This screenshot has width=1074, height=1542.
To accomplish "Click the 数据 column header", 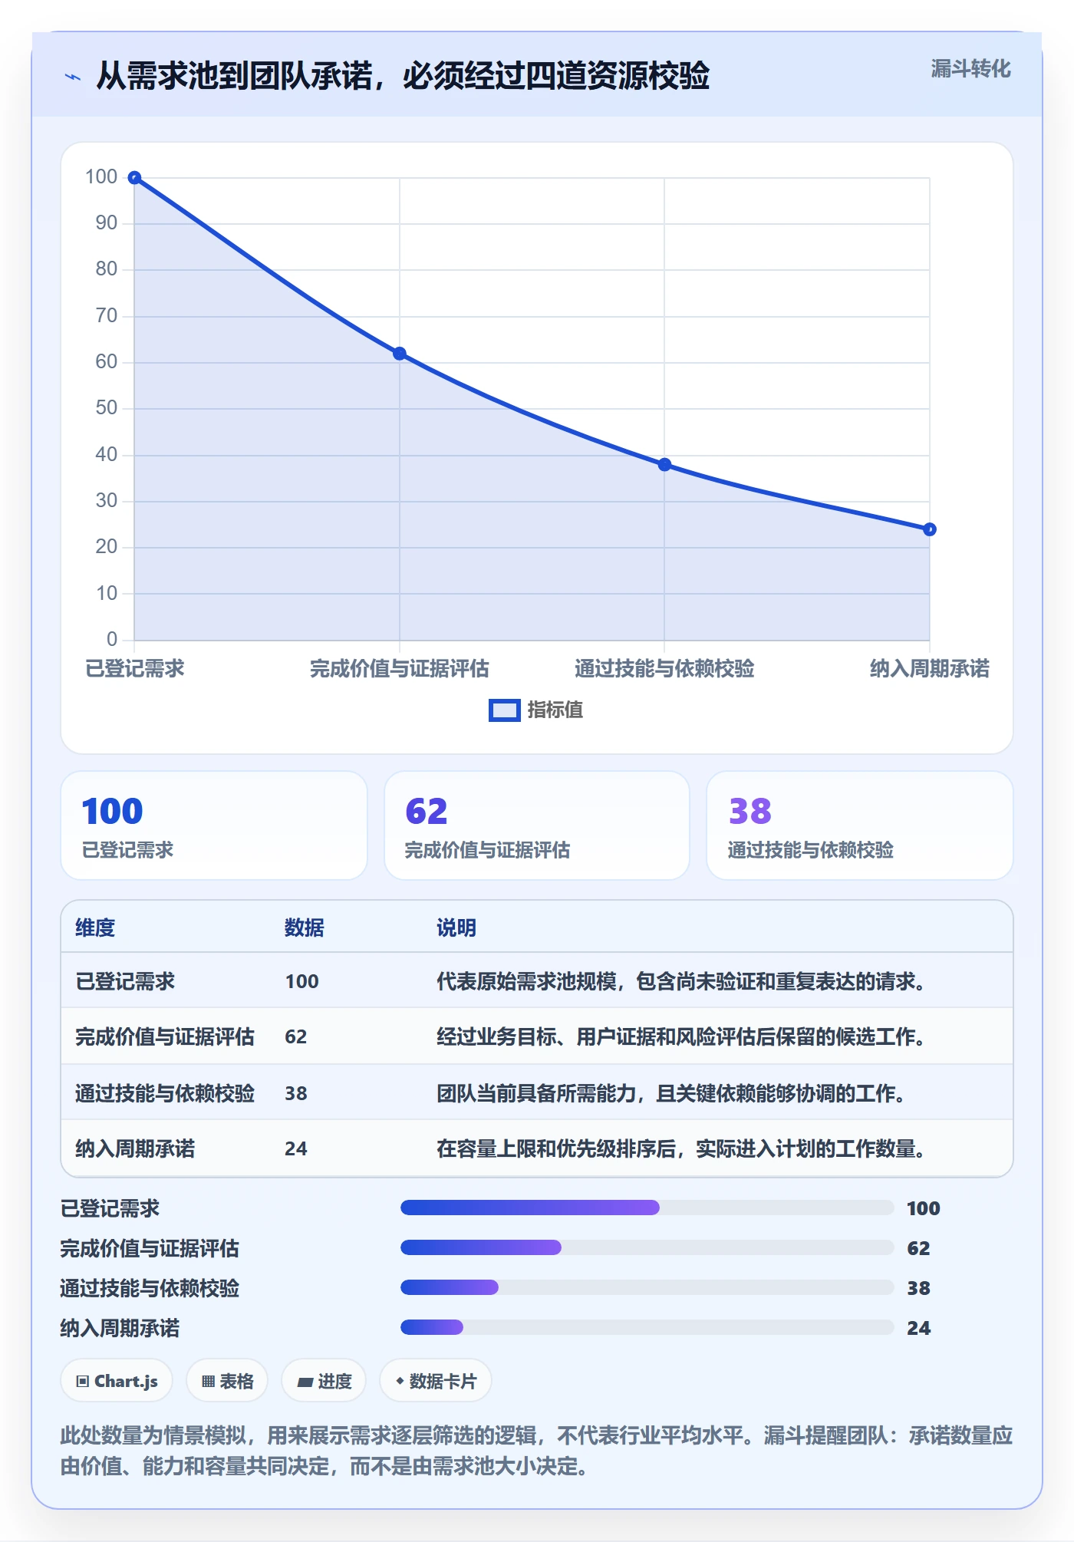I will click(x=304, y=928).
